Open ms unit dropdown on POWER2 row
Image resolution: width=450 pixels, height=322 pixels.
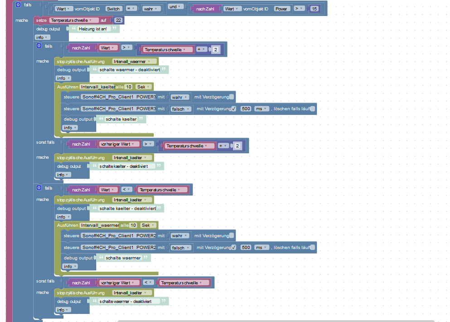point(261,247)
